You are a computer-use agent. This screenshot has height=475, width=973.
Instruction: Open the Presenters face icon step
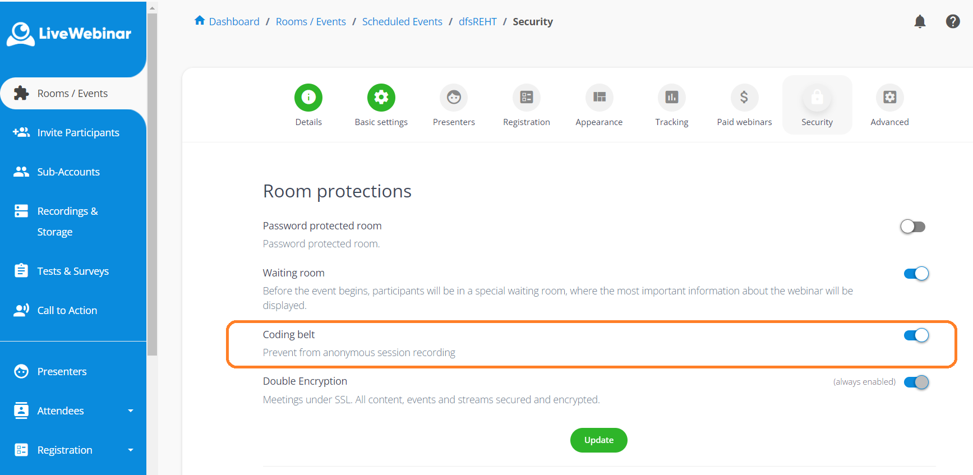454,98
